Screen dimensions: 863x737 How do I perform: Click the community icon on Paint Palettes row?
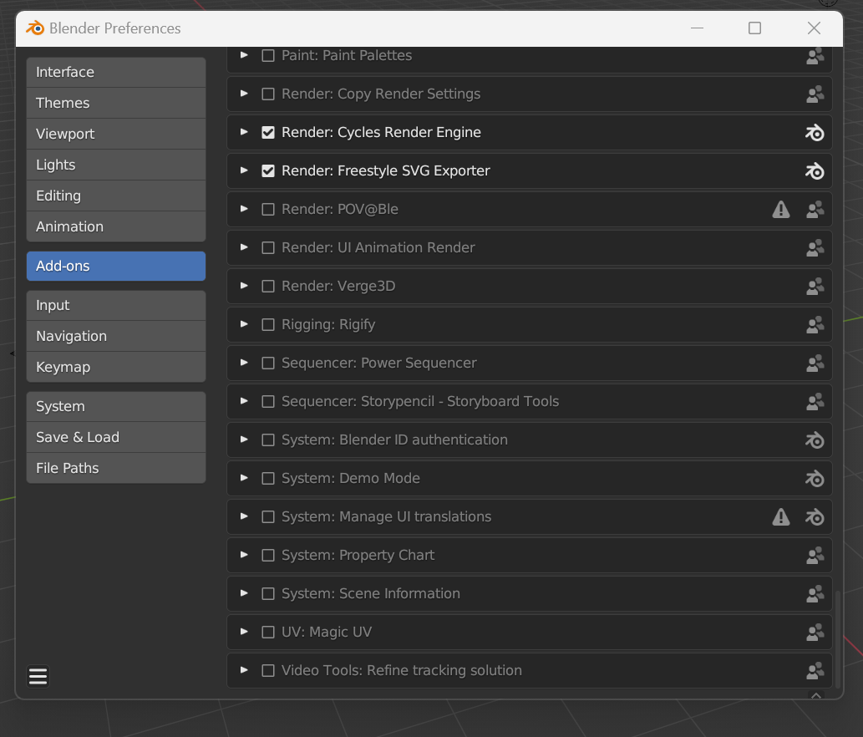point(815,56)
